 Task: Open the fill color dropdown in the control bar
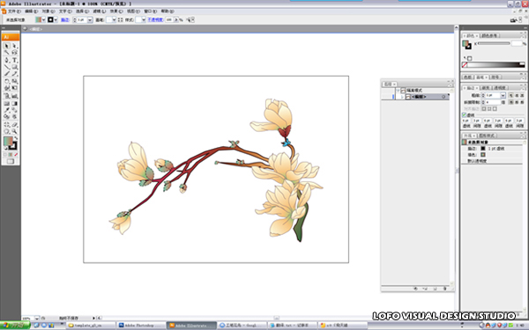[43, 20]
